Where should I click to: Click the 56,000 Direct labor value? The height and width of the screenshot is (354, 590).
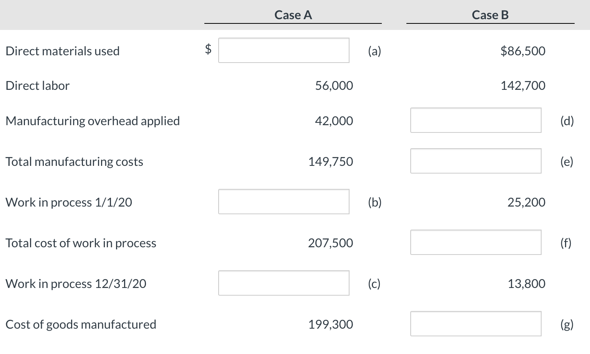click(334, 85)
